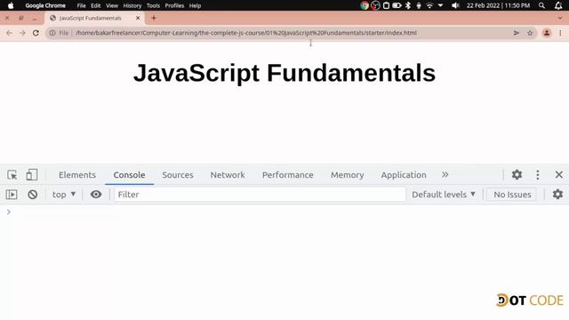
Task: Open the tab search chevron
Action: [560, 18]
